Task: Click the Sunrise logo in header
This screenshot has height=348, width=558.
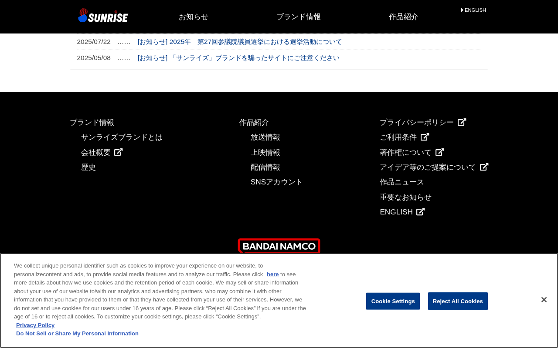Action: (x=103, y=16)
